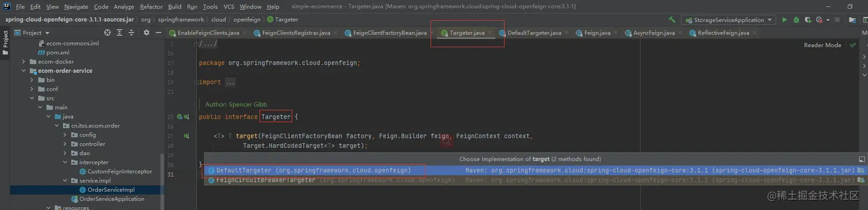Screen dimensions: 868x210
Task: Open the Build menu
Action: pyautogui.click(x=175, y=6)
